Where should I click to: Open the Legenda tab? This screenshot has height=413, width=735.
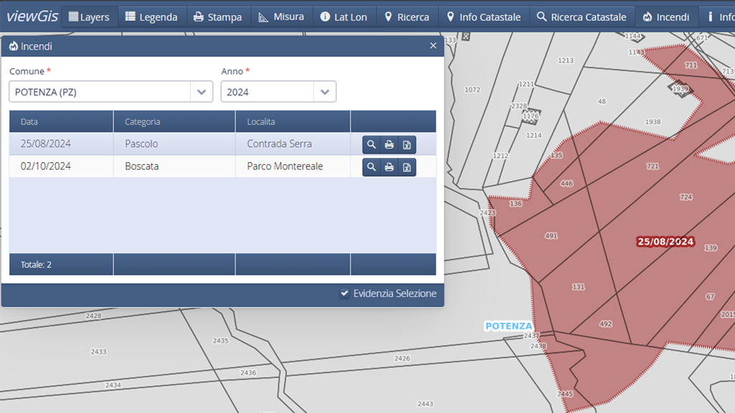pyautogui.click(x=151, y=16)
